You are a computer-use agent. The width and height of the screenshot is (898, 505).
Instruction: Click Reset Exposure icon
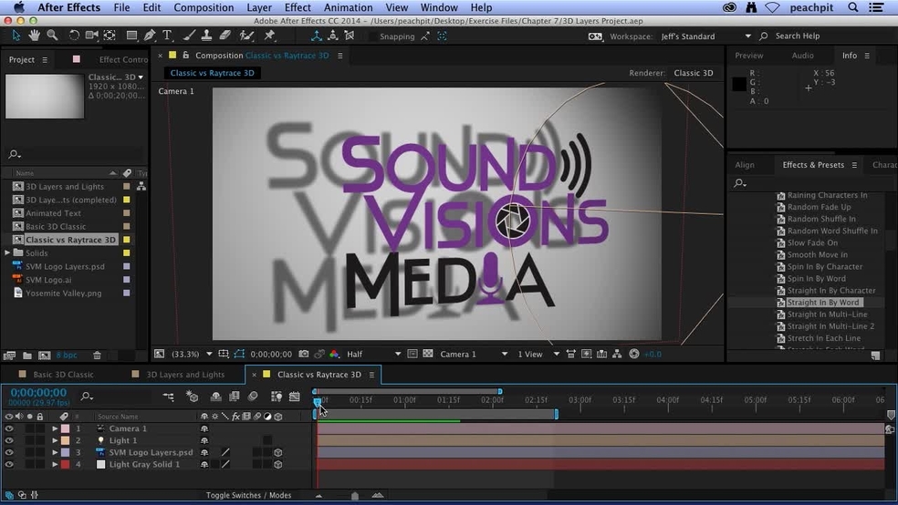[x=634, y=354]
